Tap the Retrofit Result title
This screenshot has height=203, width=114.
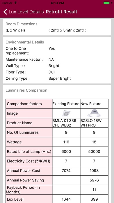point(61,12)
